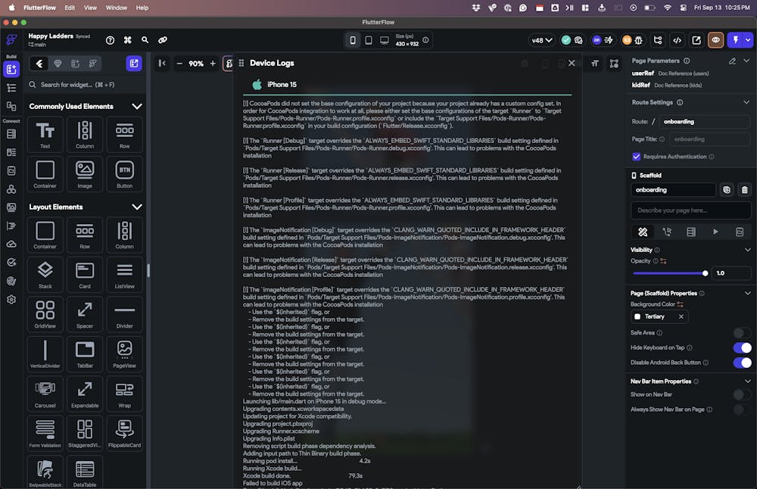Collapse the Route Settings section

pyautogui.click(x=746, y=102)
